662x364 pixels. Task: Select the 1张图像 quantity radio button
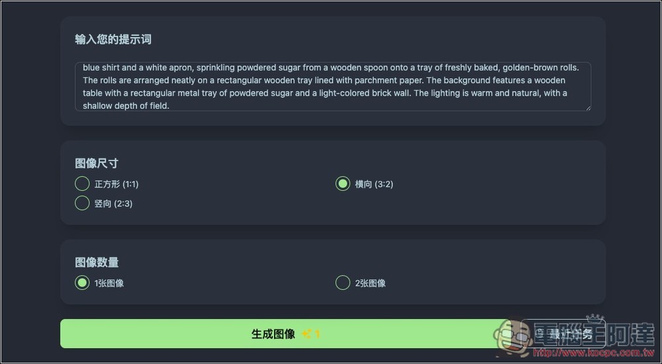point(82,283)
